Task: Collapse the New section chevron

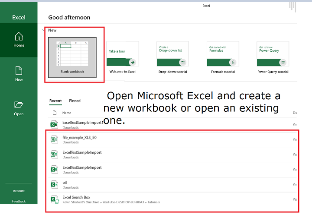Action: pyautogui.click(x=43, y=30)
